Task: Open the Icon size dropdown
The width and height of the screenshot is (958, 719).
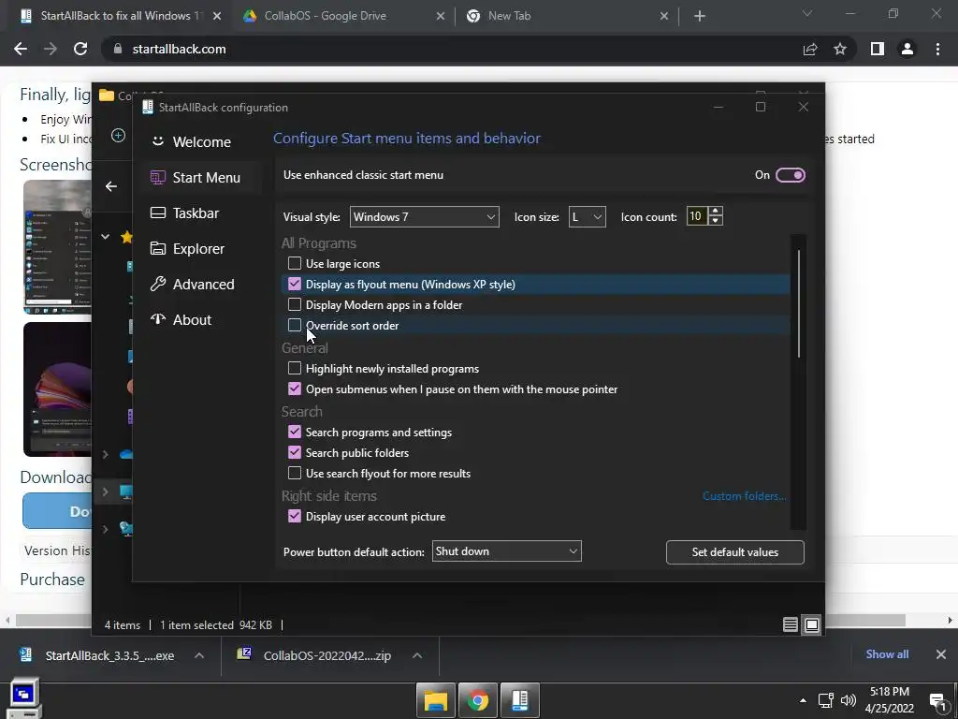Action: [588, 217]
